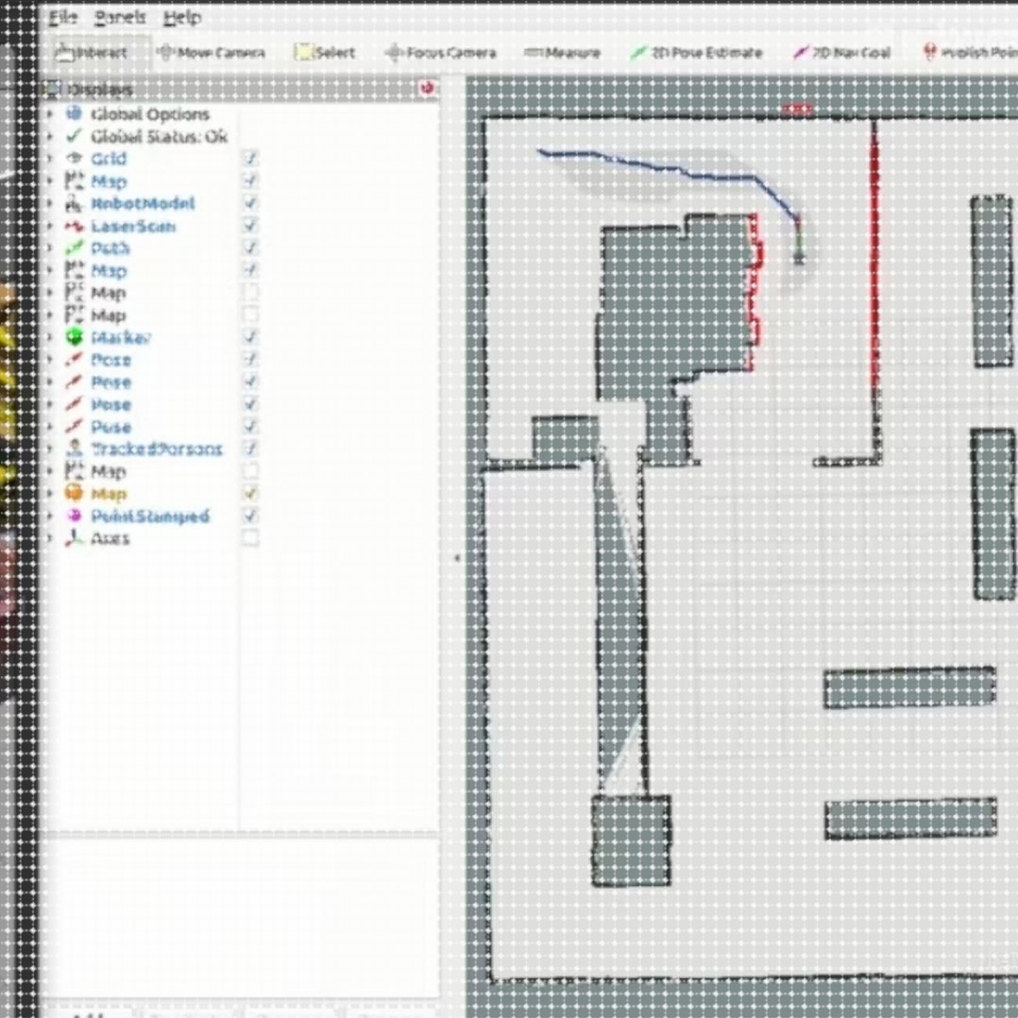Disable the PointStamped checkbox
This screenshot has height=1018, width=1018.
[250, 516]
